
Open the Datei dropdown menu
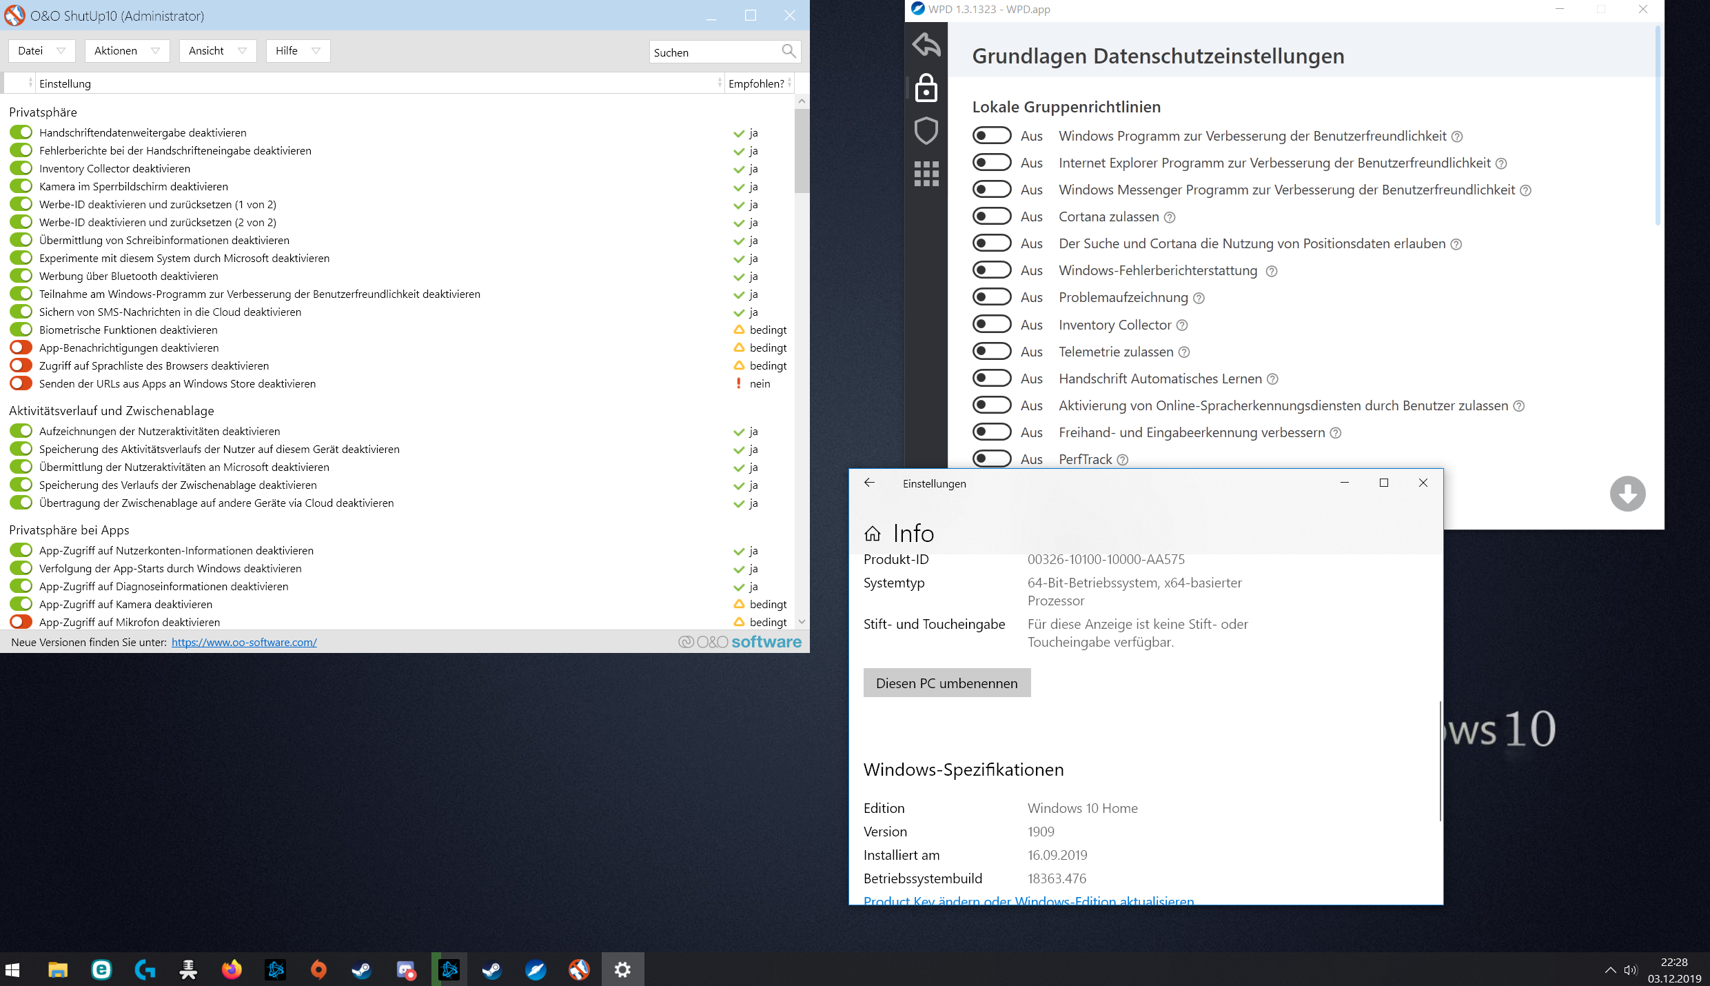pyautogui.click(x=41, y=51)
